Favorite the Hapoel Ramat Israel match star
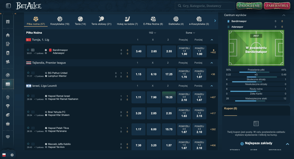The width and height of the screenshot is (294, 159). (28, 96)
